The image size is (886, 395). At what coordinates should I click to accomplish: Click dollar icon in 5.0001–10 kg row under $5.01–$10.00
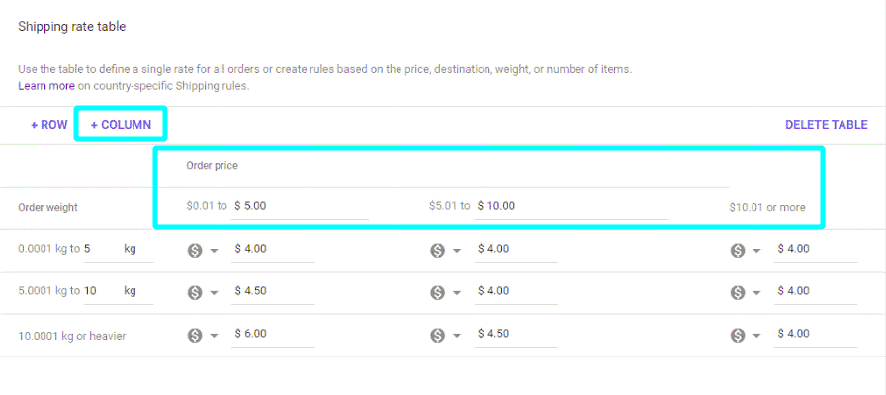(438, 293)
